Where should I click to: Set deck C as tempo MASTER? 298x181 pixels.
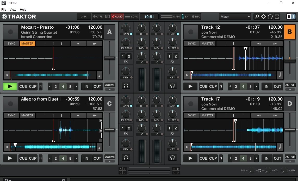[x=27, y=115]
